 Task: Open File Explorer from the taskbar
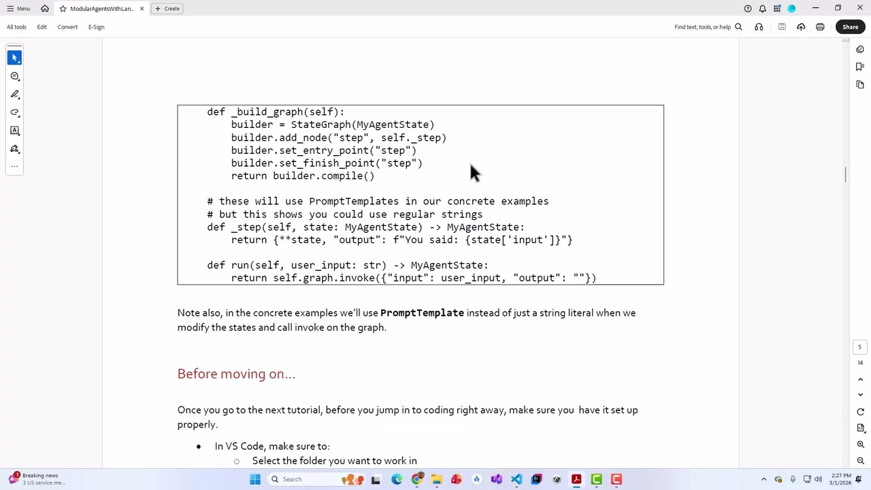coord(437,479)
